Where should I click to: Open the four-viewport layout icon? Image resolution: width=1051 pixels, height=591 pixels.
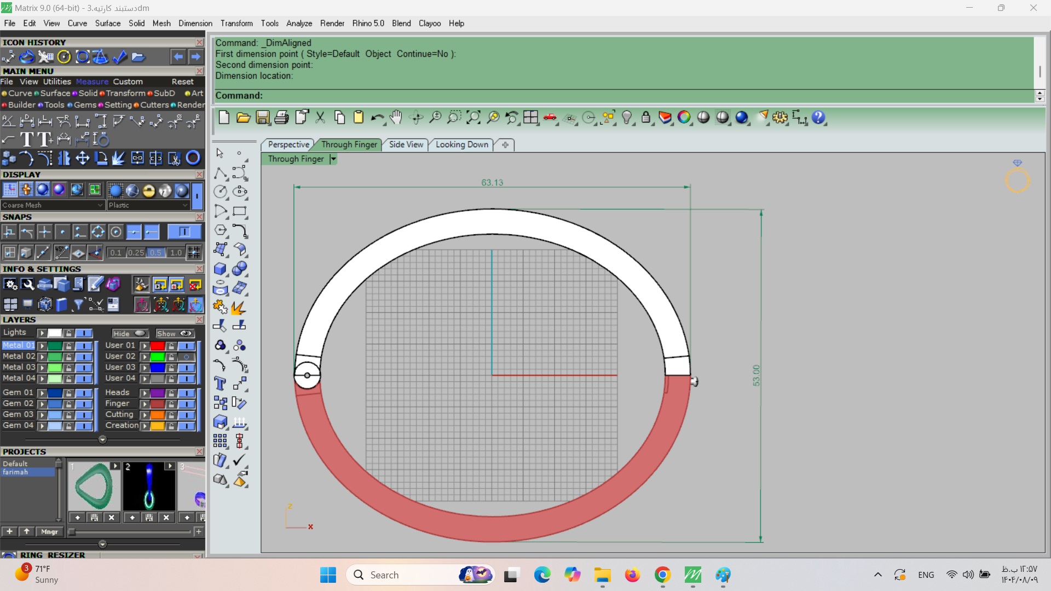(x=530, y=118)
